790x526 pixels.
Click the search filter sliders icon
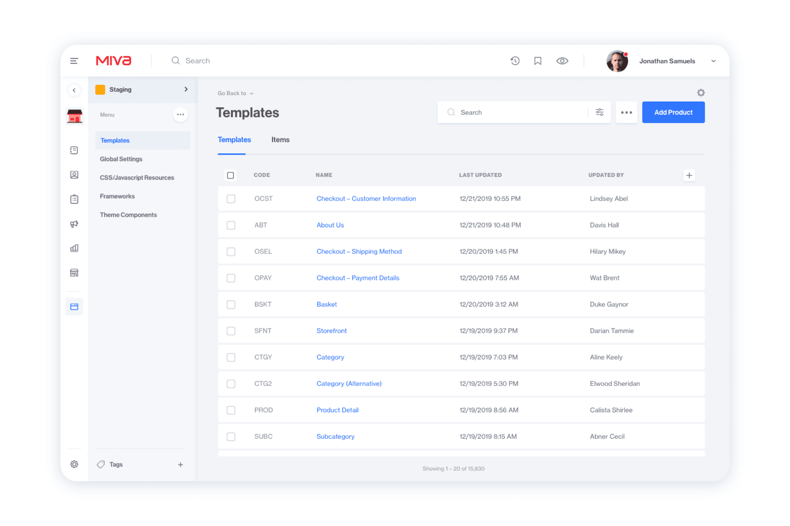point(599,112)
